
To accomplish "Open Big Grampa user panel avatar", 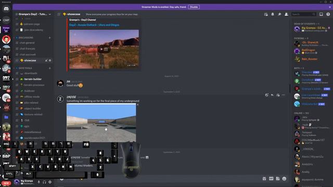I will pos(17,182).
